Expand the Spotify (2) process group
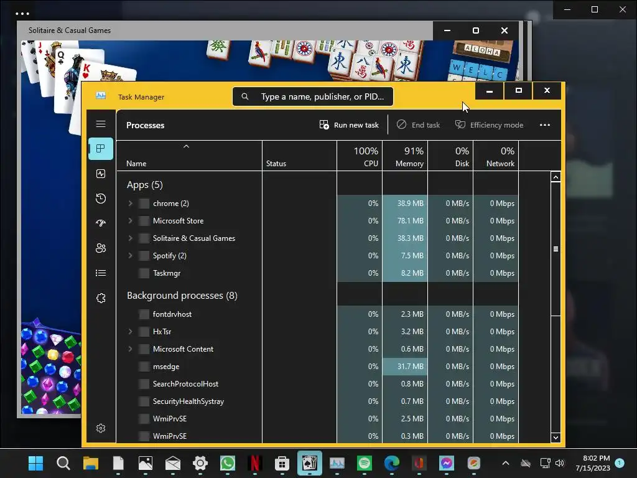Viewport: 637px width, 478px height. tap(131, 256)
